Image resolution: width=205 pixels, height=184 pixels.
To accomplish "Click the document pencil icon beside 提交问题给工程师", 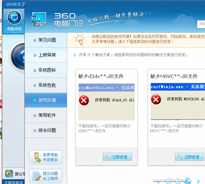I will 37,176.
